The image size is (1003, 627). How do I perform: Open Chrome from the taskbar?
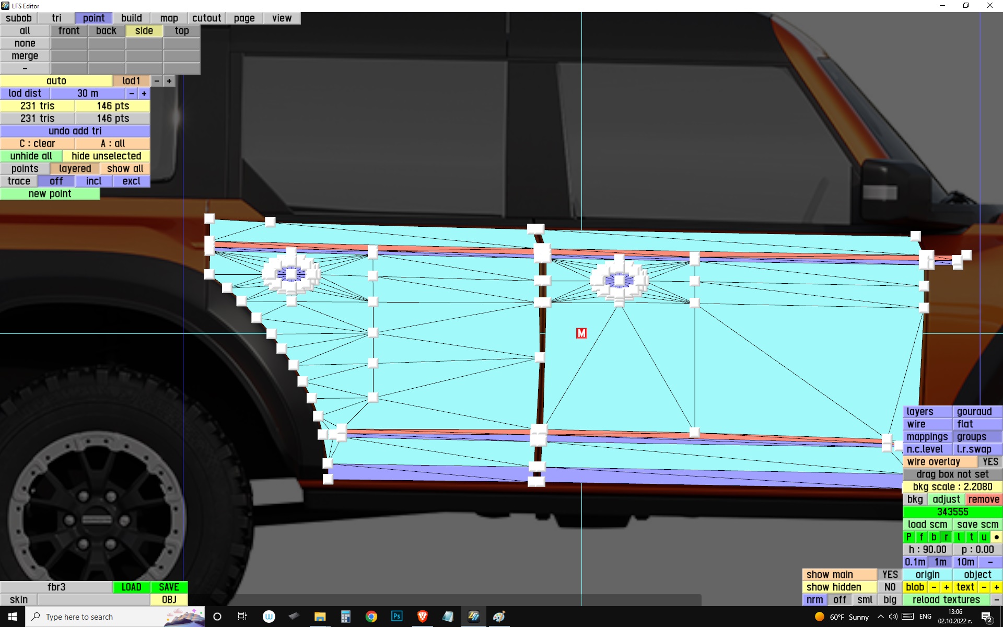[371, 617]
